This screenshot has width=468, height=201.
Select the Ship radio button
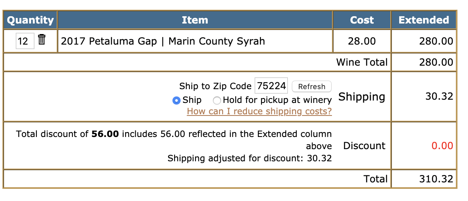click(177, 100)
